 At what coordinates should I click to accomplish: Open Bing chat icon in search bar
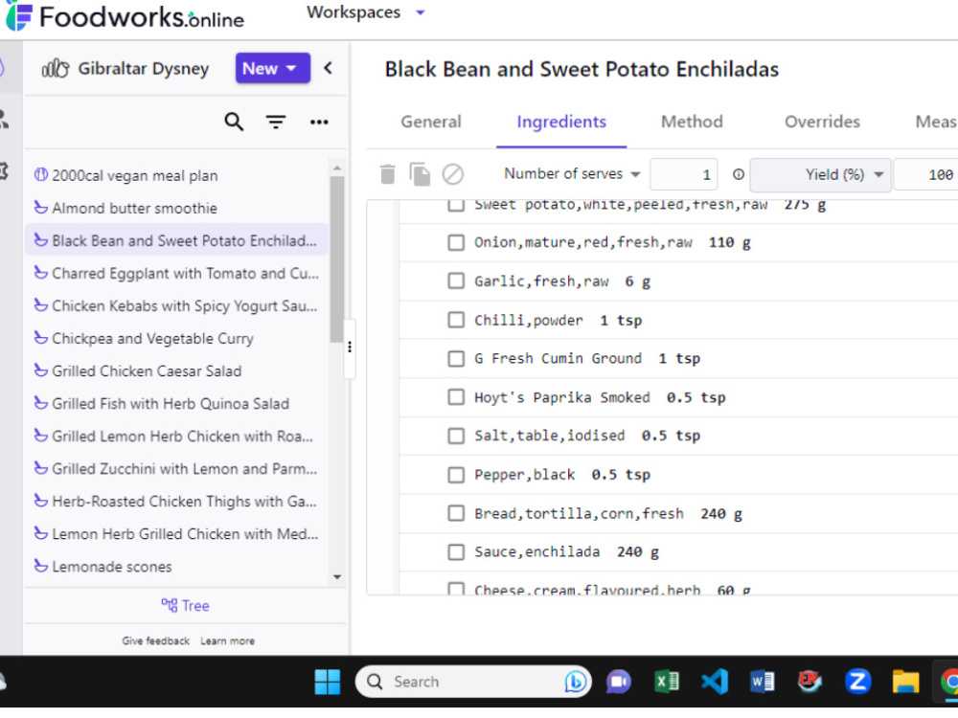click(x=576, y=682)
